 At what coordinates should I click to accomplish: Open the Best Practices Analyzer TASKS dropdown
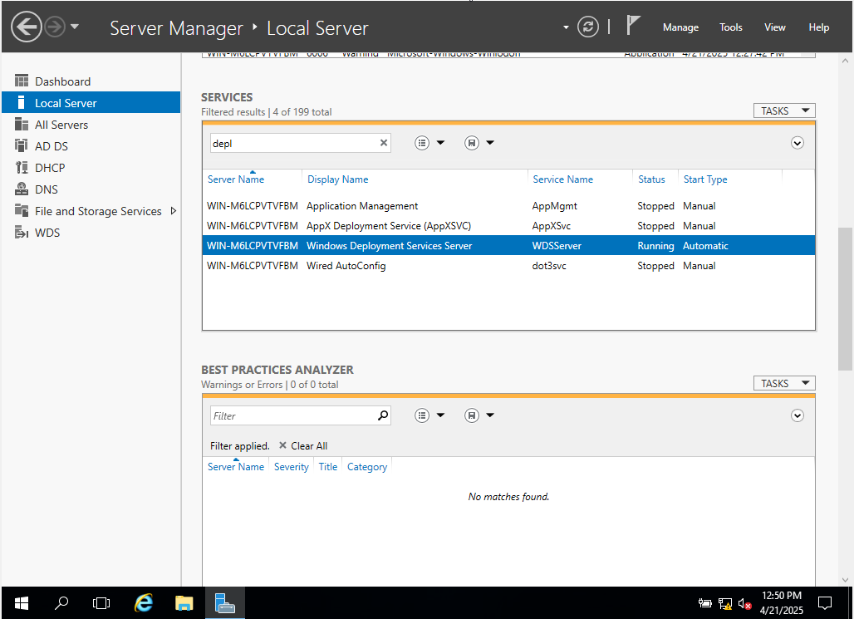coord(784,383)
